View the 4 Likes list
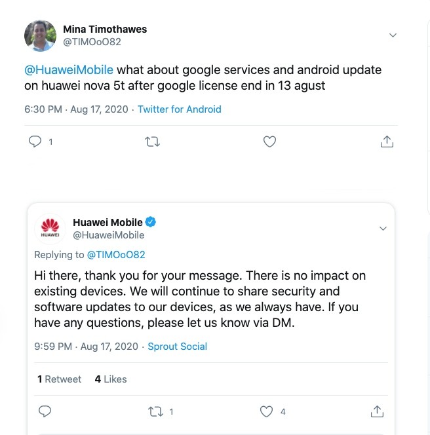Viewport: 430px width, 435px height. 111,379
